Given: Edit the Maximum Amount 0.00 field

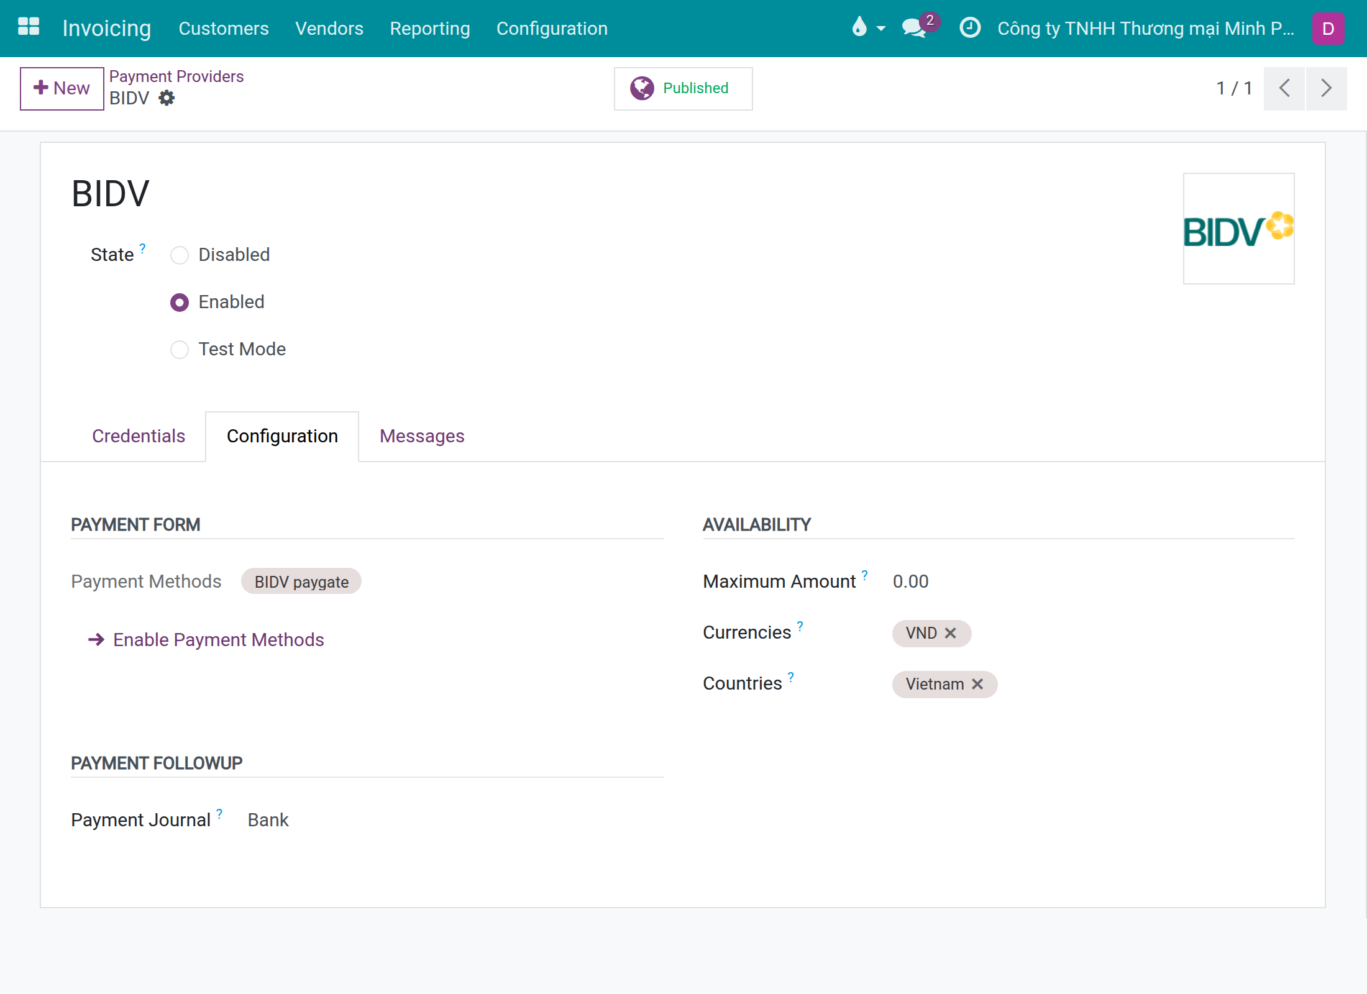Looking at the screenshot, I should pyautogui.click(x=911, y=581).
